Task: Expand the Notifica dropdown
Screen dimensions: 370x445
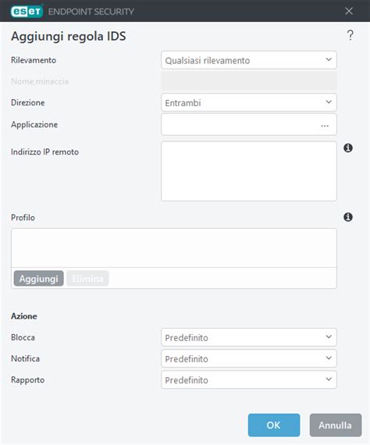Action: click(x=249, y=358)
